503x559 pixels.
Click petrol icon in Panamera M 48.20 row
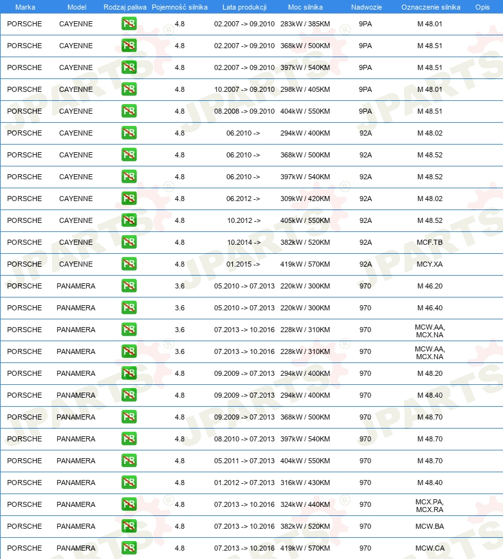(129, 373)
